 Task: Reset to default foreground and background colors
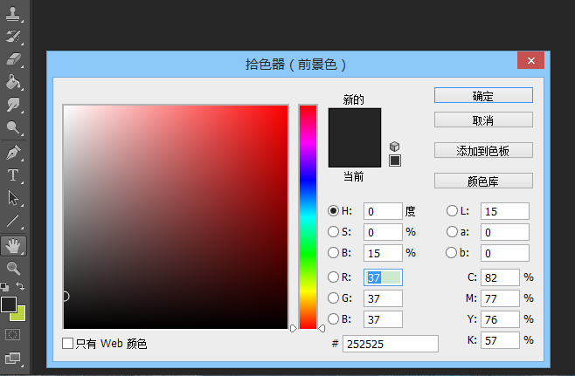pyautogui.click(x=4, y=286)
